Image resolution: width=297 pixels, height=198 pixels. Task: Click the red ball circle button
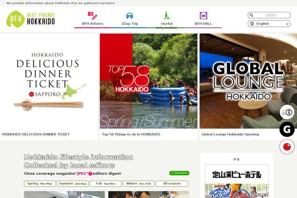pyautogui.click(x=287, y=147)
